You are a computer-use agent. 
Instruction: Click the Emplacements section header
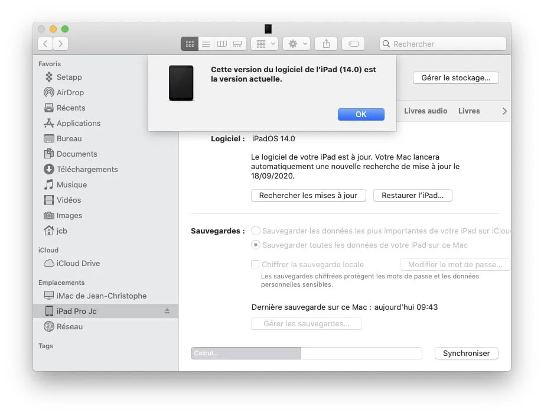coord(61,283)
